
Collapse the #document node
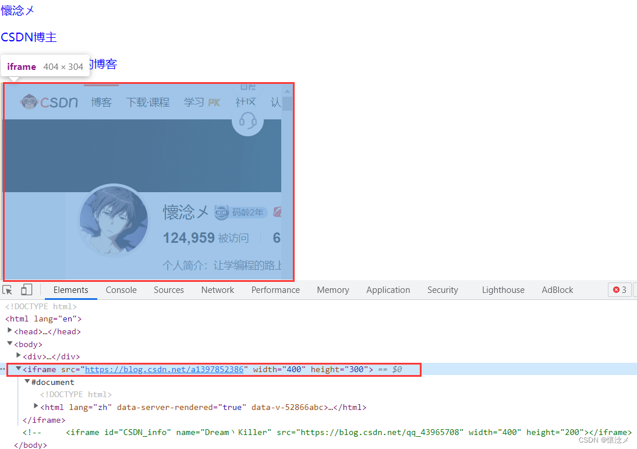point(27,381)
